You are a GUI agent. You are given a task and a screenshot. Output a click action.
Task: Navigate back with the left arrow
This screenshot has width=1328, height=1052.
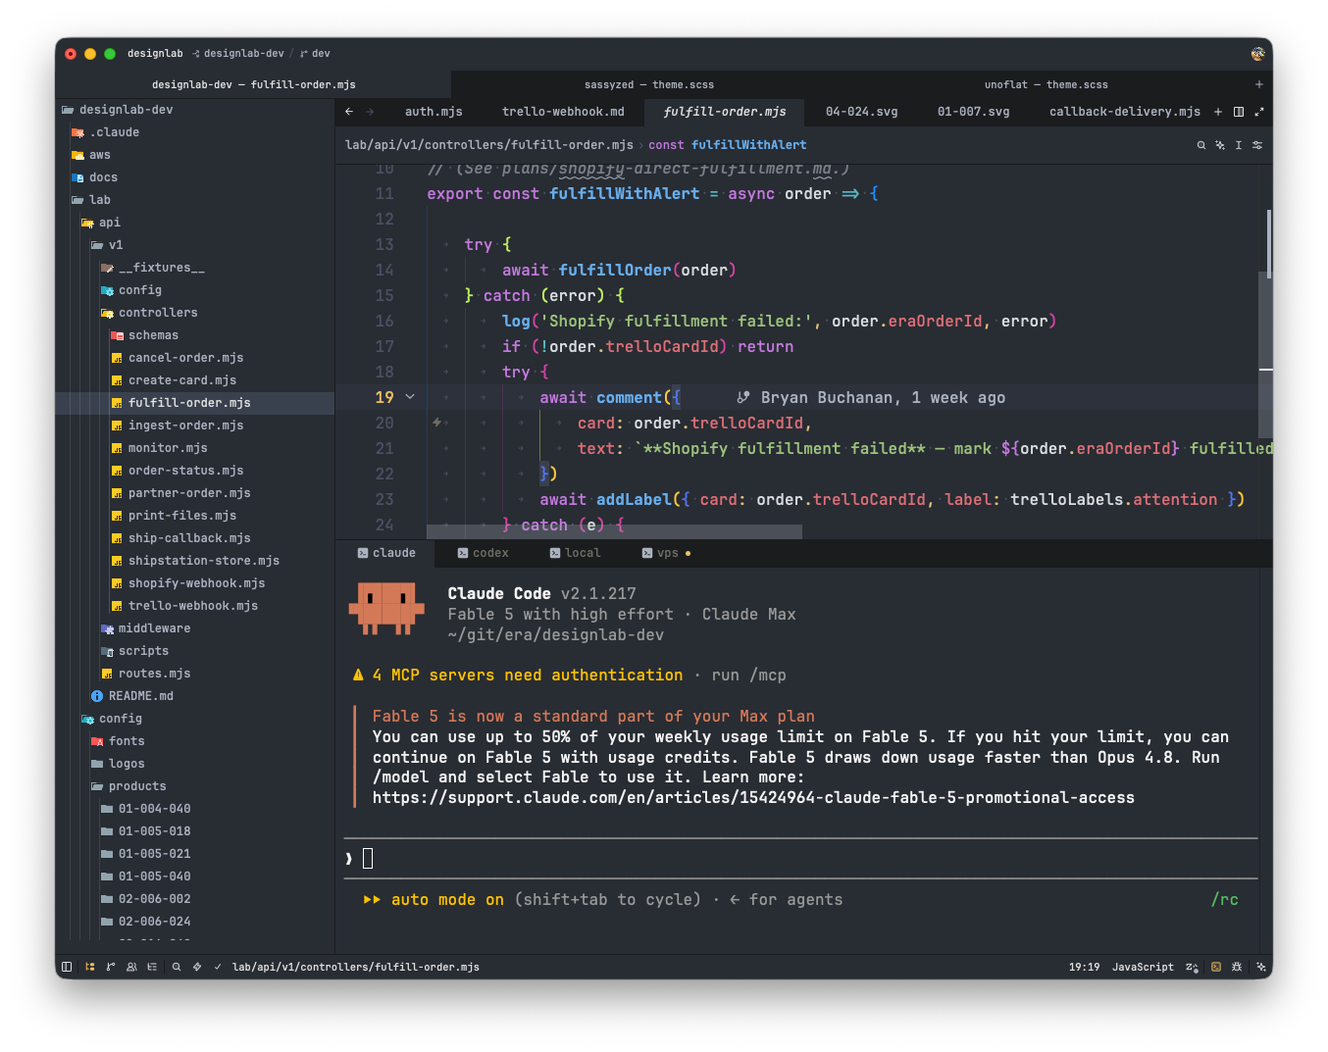point(349,112)
